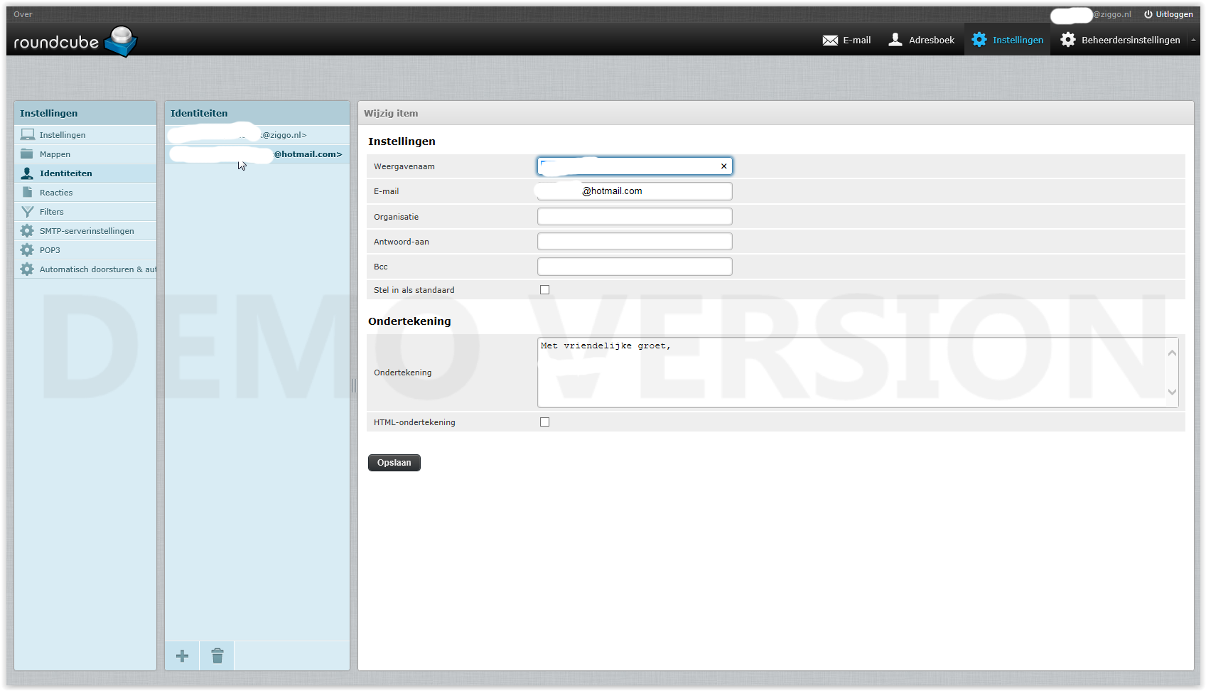Viewport: 1206px width, 691px height.
Task: Click the Beheerdersinstellingen gear icon
Action: [x=1068, y=39]
